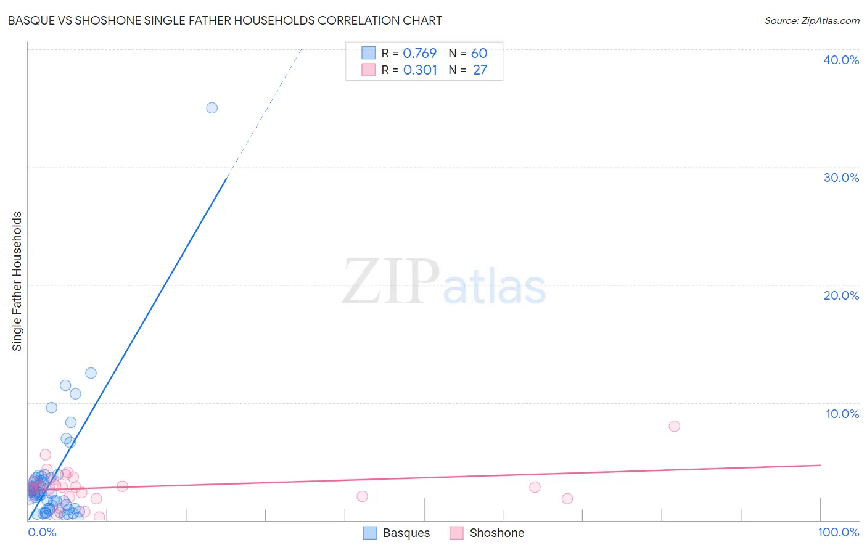Click the 40.0% y-axis label
Image resolution: width=867 pixels, height=550 pixels.
841,60
